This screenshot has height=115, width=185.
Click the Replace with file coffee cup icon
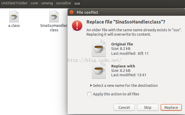(x=99, y=70)
